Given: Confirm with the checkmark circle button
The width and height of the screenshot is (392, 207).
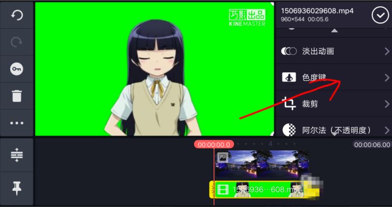Looking at the screenshot, I should point(380,16).
